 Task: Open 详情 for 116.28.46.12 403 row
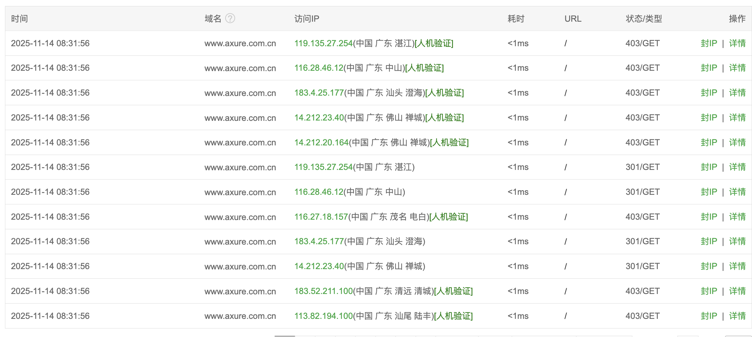click(737, 68)
